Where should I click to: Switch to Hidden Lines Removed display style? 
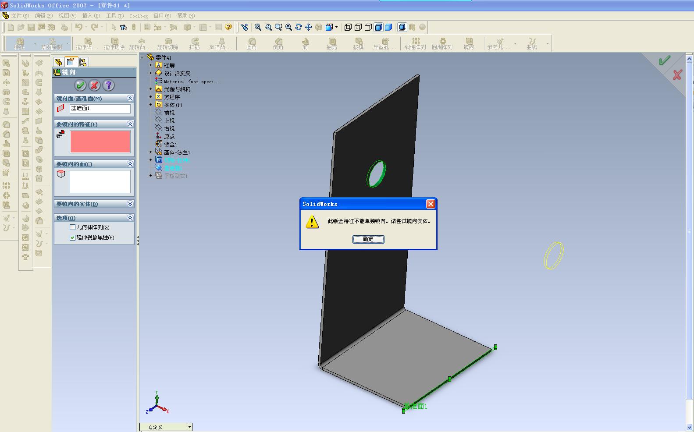click(368, 27)
